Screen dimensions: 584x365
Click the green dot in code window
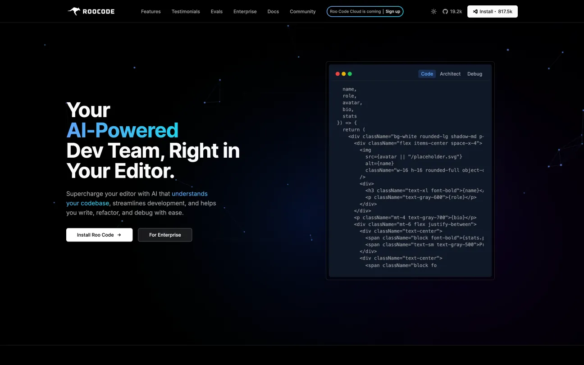click(x=350, y=74)
